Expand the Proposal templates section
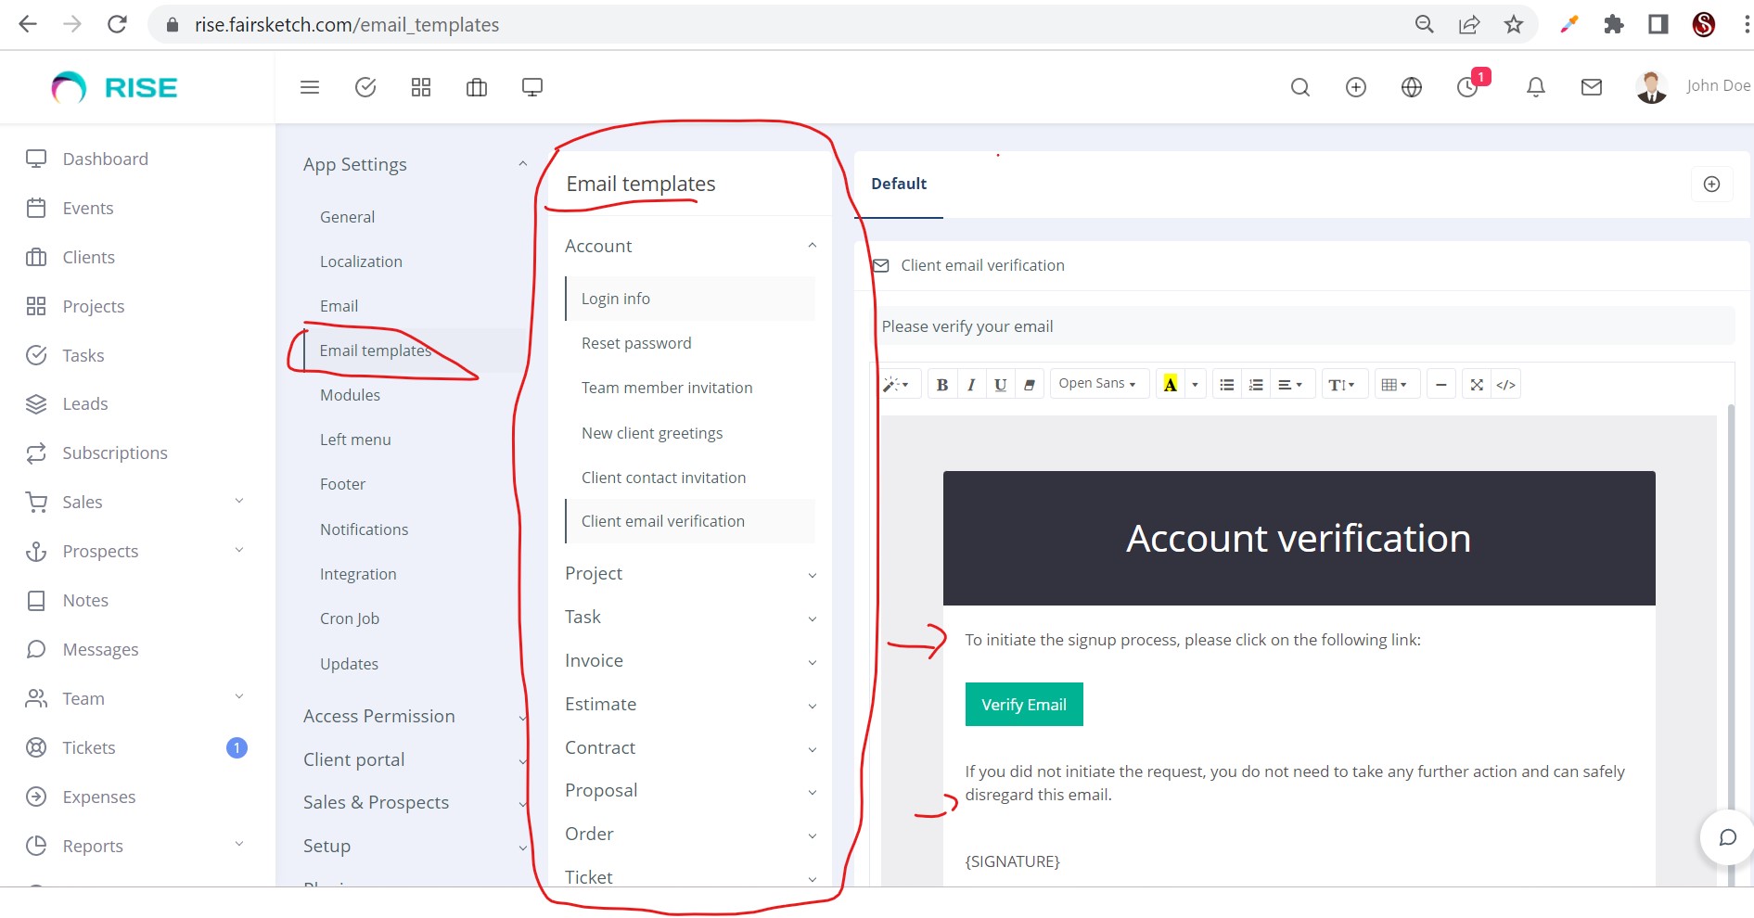Screen dimensions: 1754x918 pyautogui.click(x=690, y=790)
